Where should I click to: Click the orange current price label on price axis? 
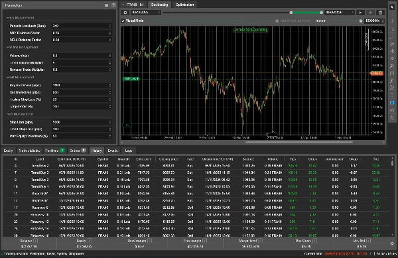coord(376,74)
